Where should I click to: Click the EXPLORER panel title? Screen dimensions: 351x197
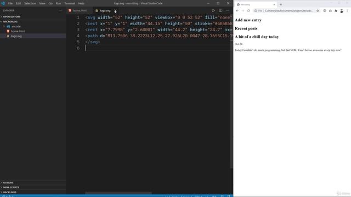9,10
